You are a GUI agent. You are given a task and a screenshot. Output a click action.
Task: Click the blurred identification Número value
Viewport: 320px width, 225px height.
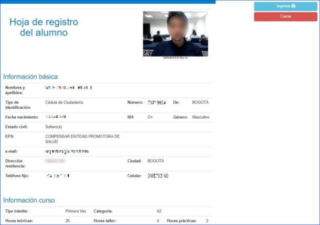tap(157, 102)
